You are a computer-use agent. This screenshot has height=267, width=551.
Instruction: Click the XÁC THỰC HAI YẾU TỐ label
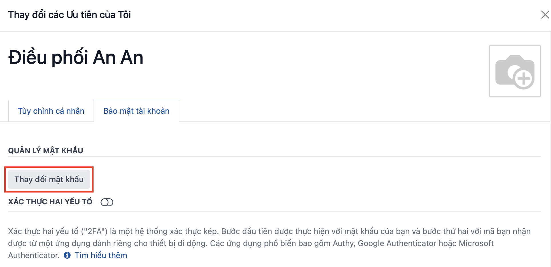[x=50, y=202]
